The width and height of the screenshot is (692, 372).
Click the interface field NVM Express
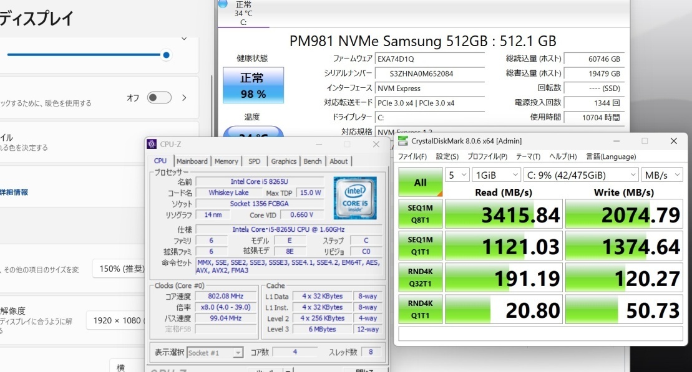coord(429,88)
